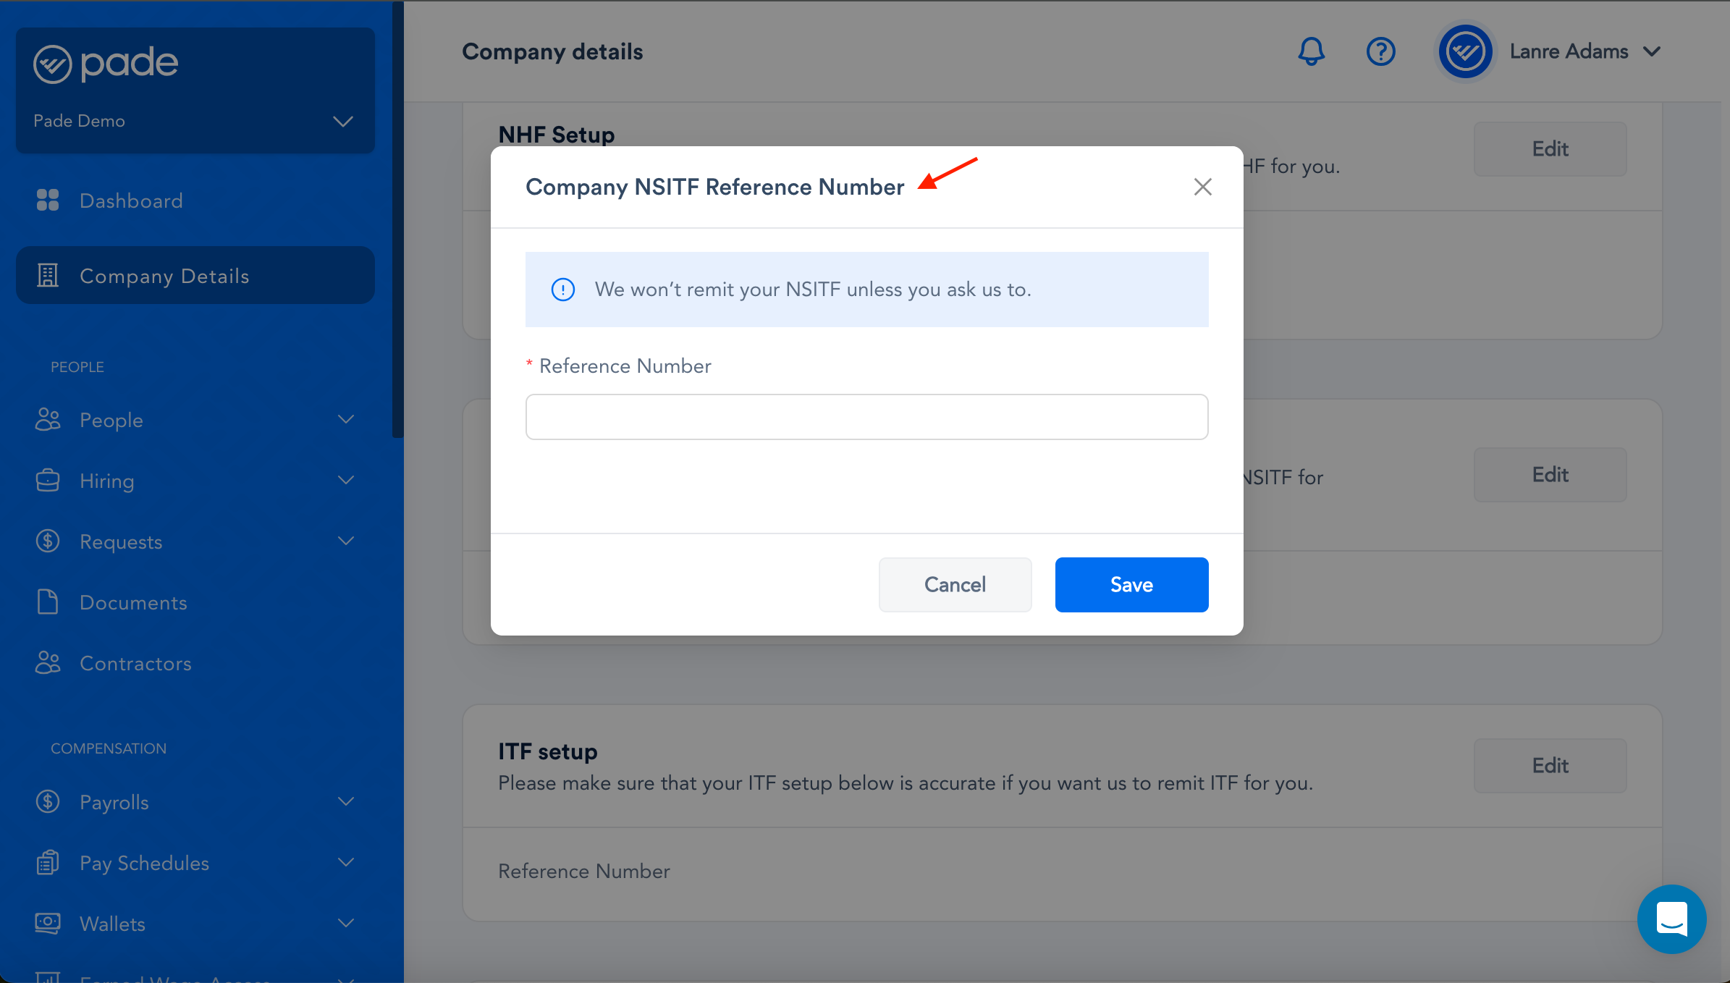The height and width of the screenshot is (983, 1730).
Task: Expand the Payrolls submenu chevron
Action: pos(346,802)
